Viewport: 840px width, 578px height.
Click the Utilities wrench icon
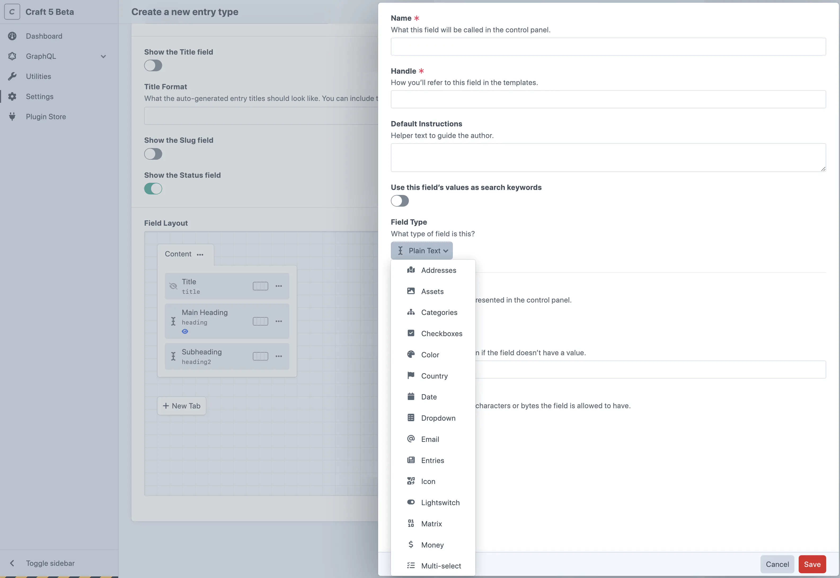point(12,76)
